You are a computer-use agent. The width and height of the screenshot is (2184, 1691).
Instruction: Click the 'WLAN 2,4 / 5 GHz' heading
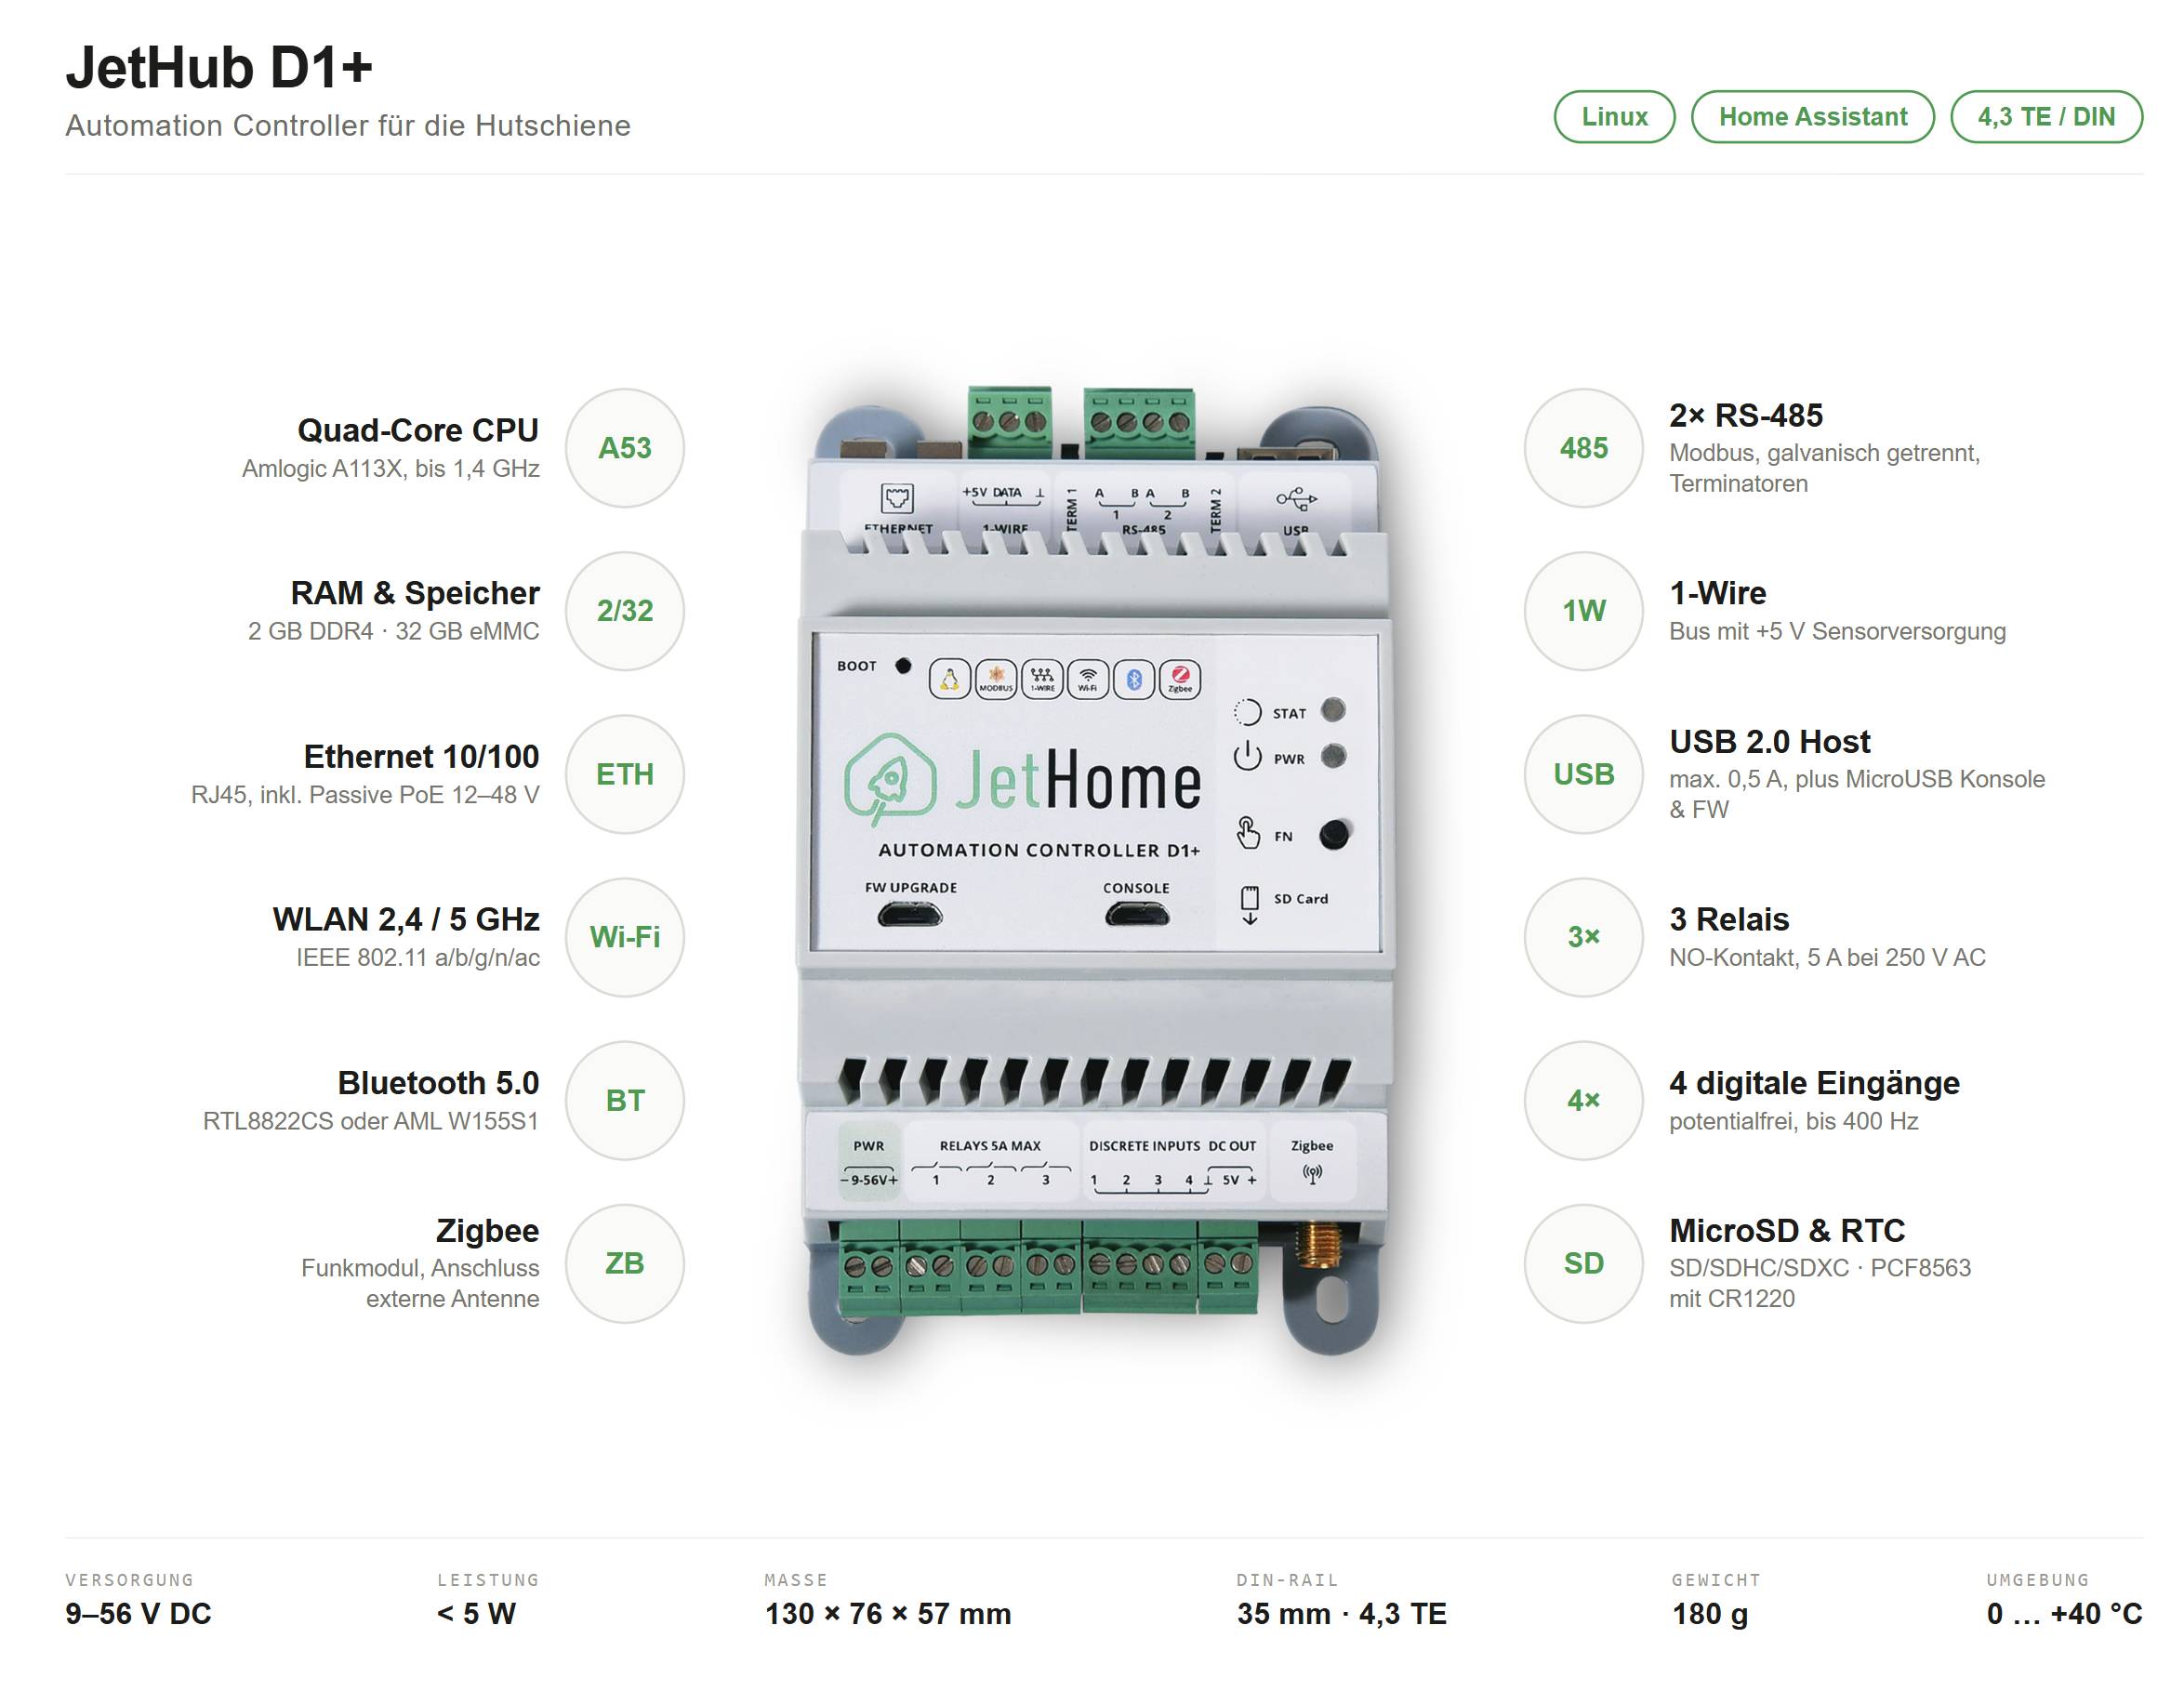(x=406, y=919)
